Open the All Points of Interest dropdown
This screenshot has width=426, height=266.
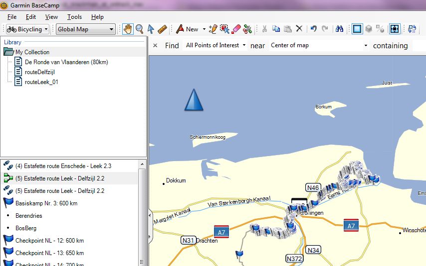[215, 45]
